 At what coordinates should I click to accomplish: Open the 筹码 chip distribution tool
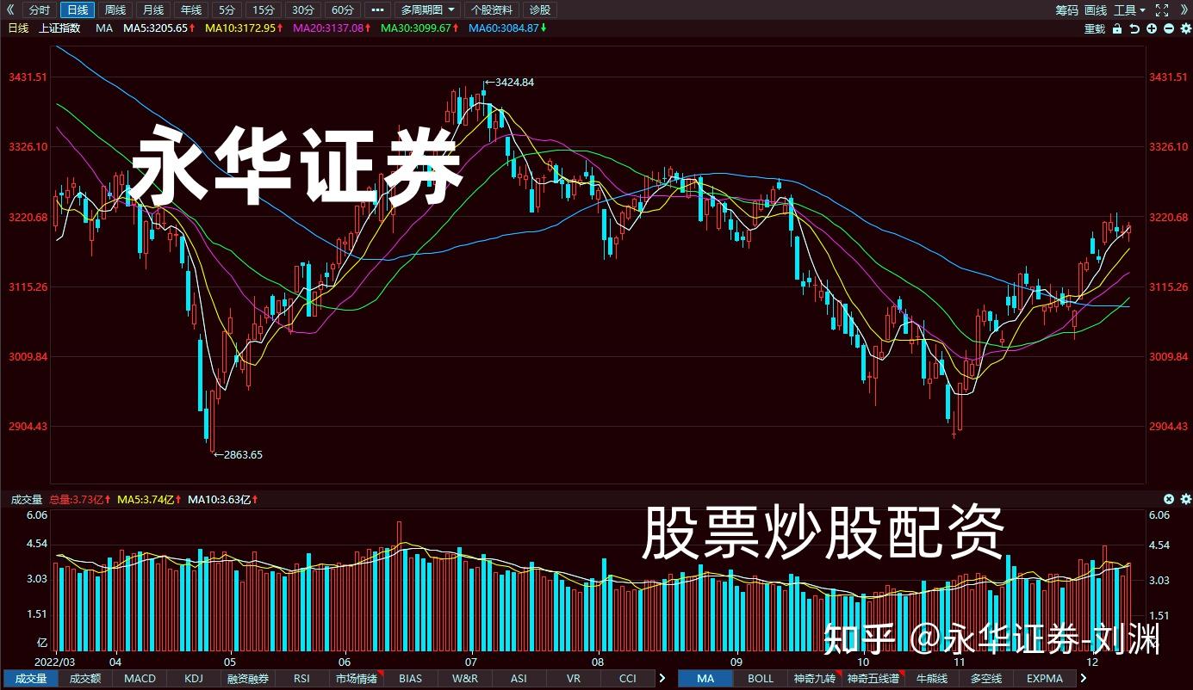point(1066,10)
